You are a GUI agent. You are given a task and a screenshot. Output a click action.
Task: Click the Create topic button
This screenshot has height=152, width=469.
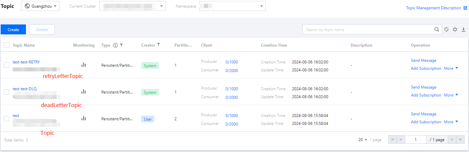(x=13, y=30)
